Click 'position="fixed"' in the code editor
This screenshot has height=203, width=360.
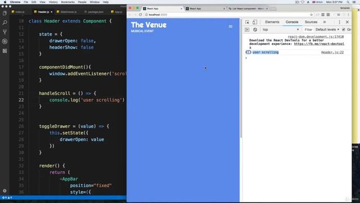tap(91, 186)
